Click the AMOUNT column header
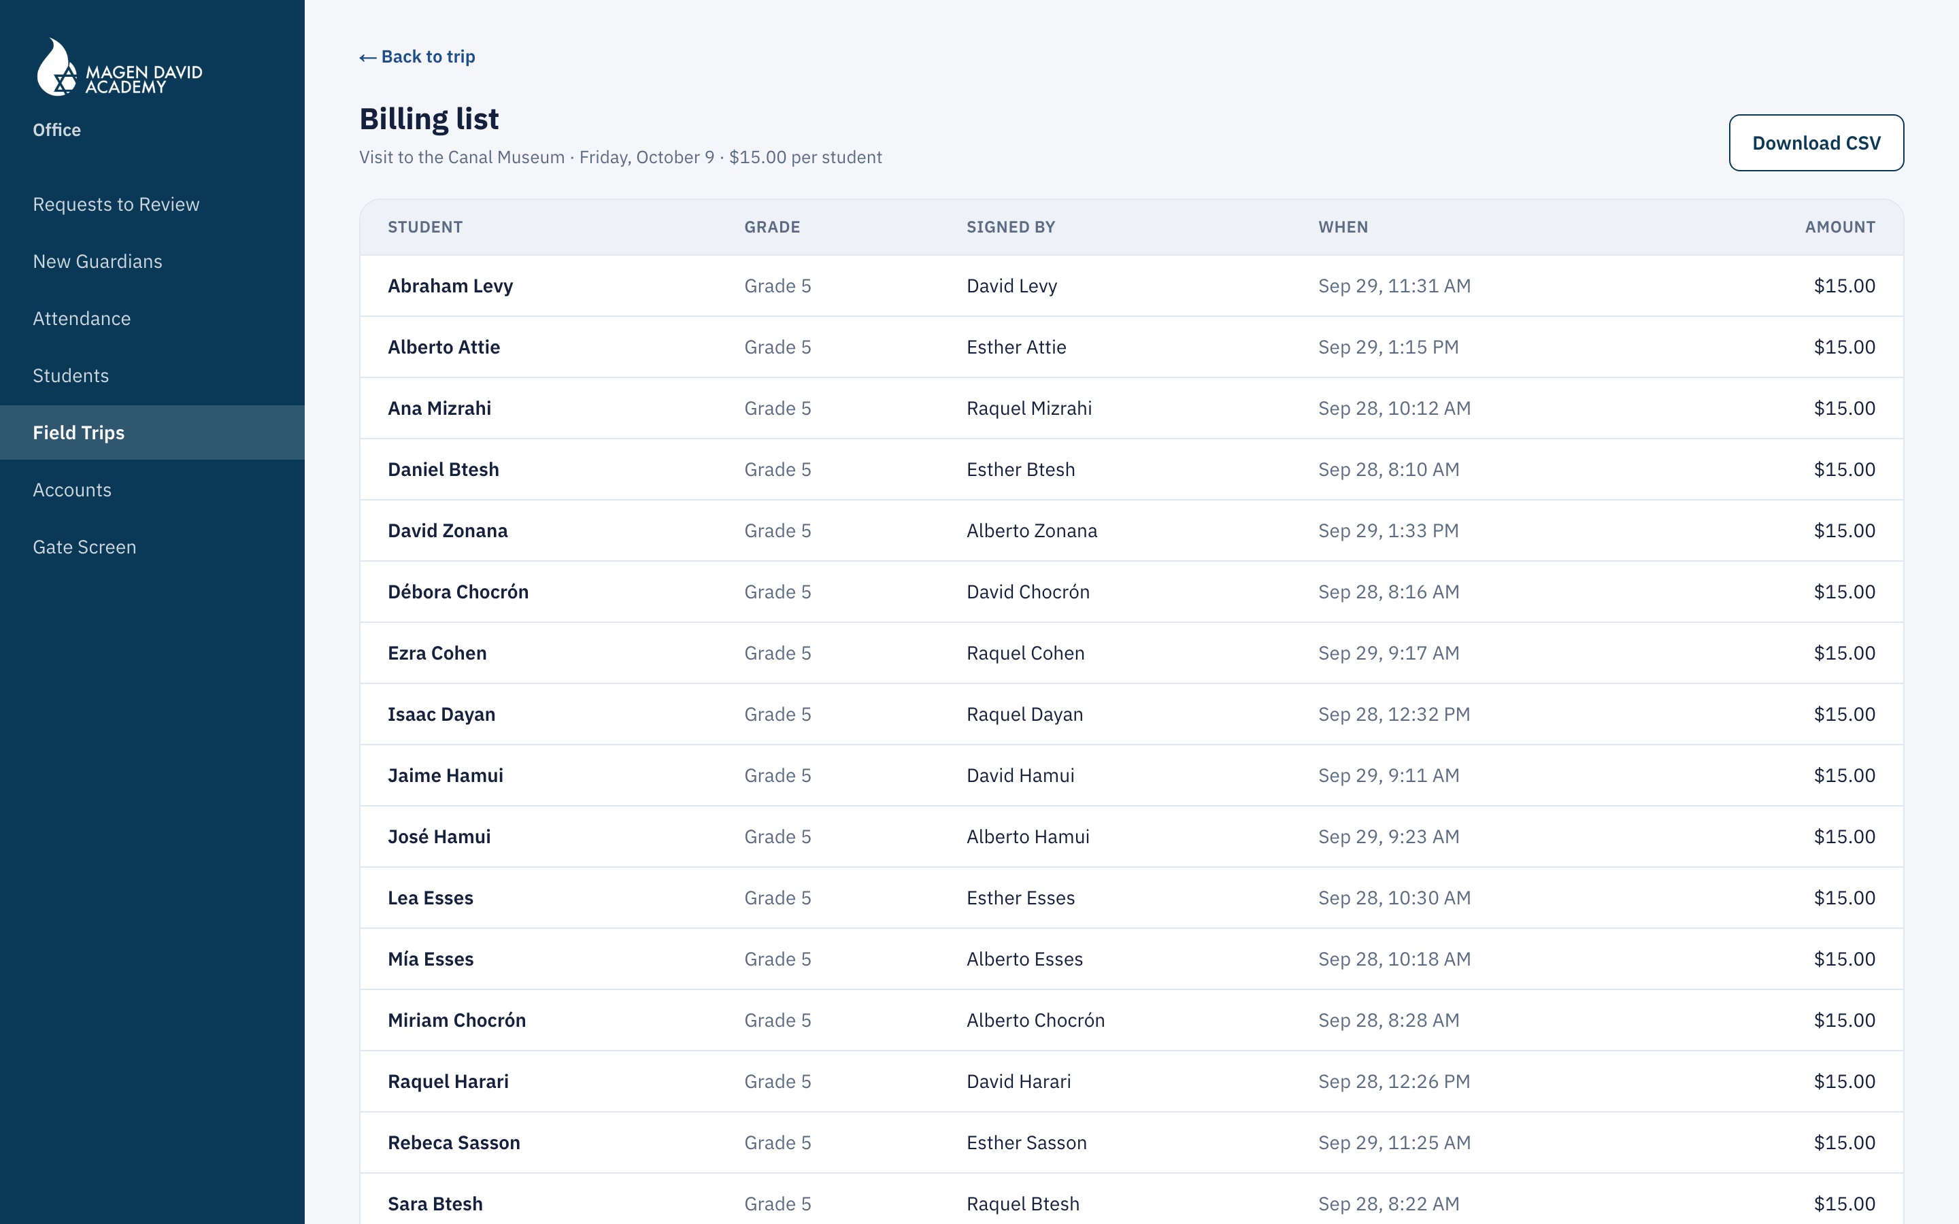 tap(1839, 228)
